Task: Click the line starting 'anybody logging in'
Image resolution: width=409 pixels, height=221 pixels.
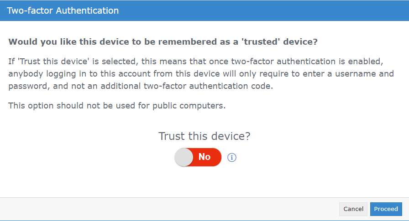Action: (201, 74)
